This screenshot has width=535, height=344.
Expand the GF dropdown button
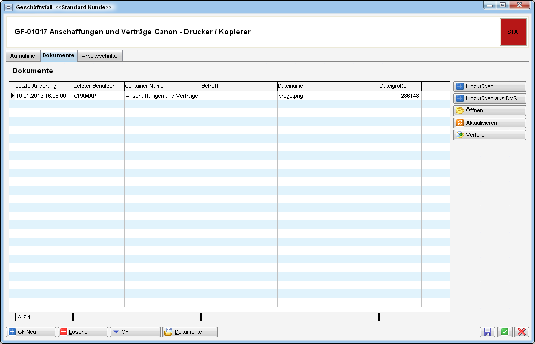(x=135, y=332)
